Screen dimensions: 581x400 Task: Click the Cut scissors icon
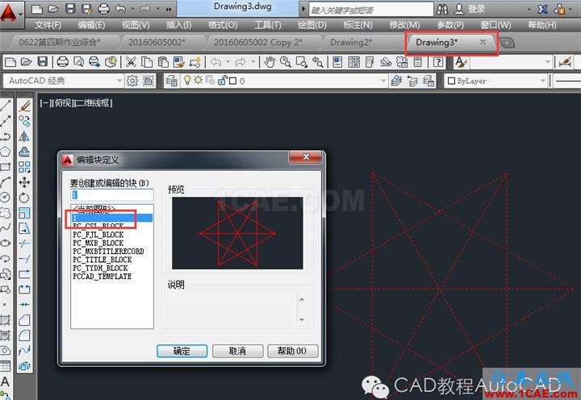(131, 62)
